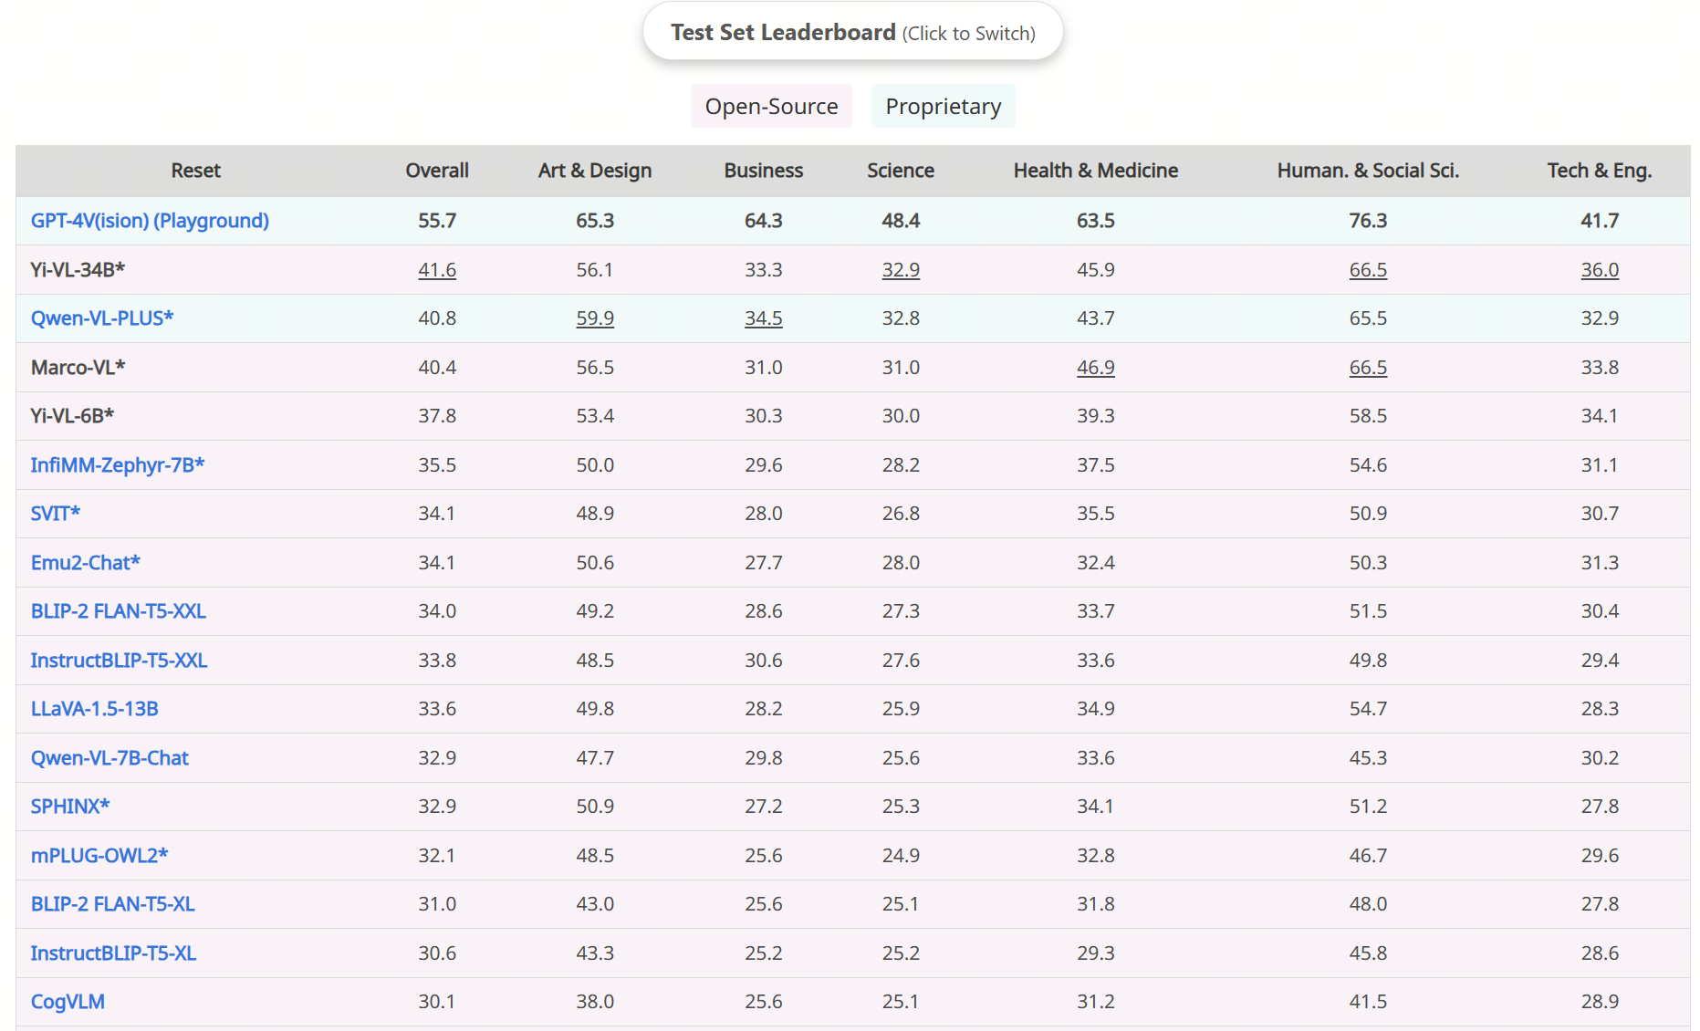The height and width of the screenshot is (1031, 1700).
Task: Sort by Art & Design column
Action: tap(594, 171)
